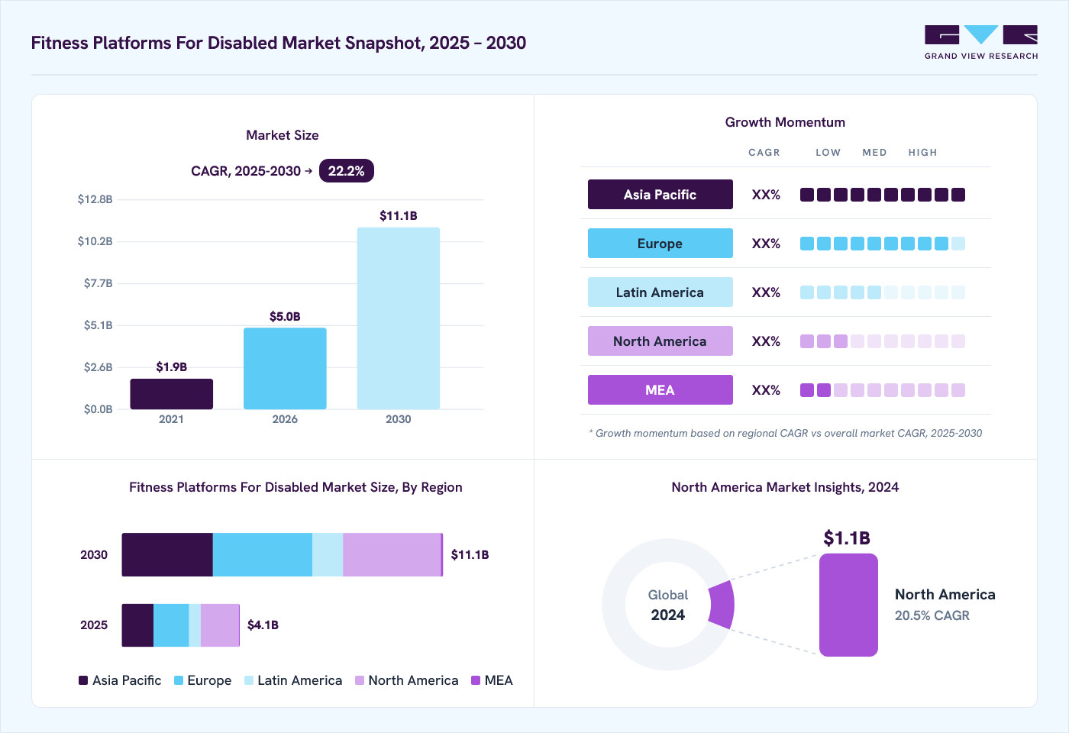Click the 2030 market size bar
The width and height of the screenshot is (1069, 733).
[x=399, y=318]
